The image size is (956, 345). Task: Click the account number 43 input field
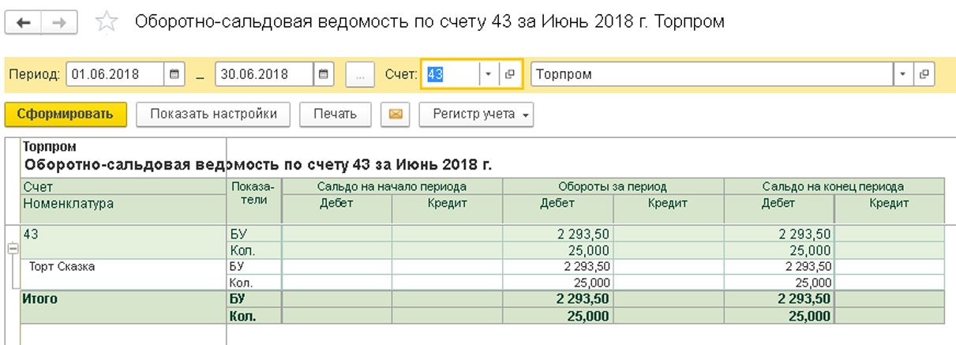pyautogui.click(x=450, y=74)
